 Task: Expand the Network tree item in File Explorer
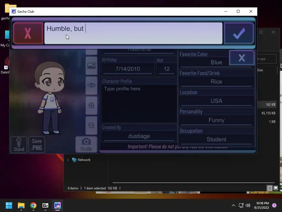pos(68,160)
